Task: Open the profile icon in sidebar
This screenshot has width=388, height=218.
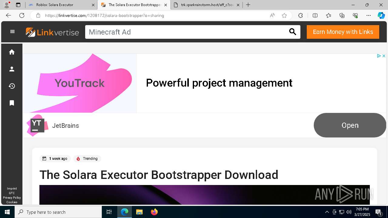Action: click(x=12, y=69)
